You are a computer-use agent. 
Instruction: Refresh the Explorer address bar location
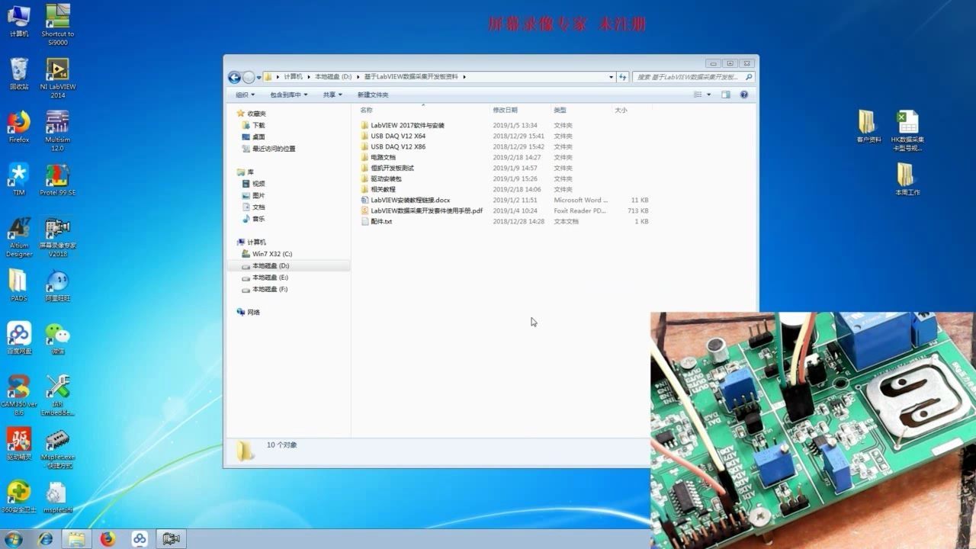coord(623,77)
